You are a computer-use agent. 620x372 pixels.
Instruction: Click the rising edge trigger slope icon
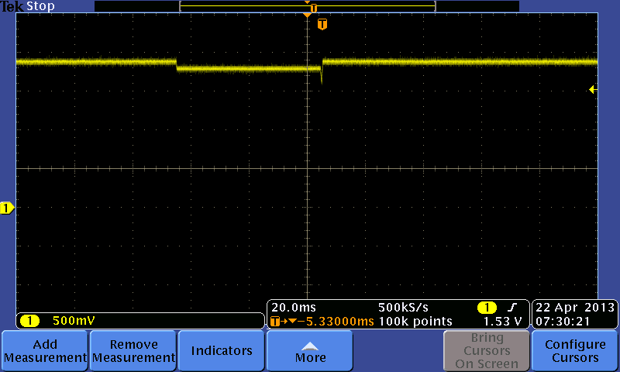pos(512,307)
